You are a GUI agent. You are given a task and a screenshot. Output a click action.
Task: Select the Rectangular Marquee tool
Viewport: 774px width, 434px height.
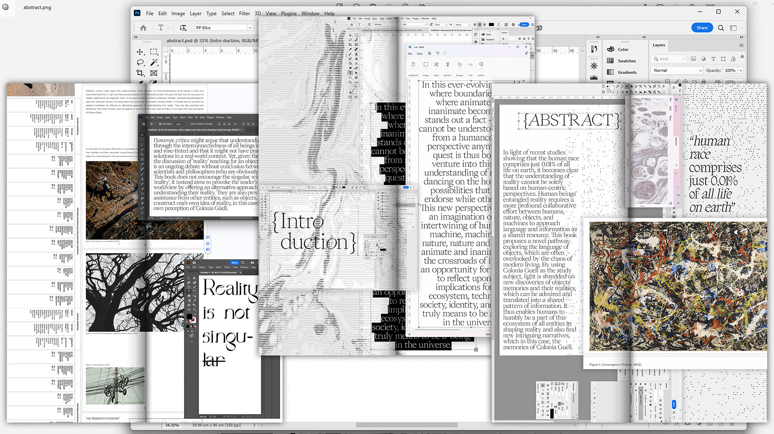[x=154, y=52]
